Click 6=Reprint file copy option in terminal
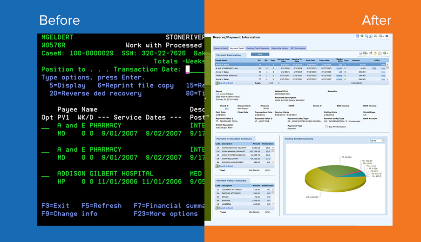 (x=136, y=86)
